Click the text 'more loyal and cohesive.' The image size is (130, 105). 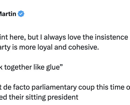point(59,47)
